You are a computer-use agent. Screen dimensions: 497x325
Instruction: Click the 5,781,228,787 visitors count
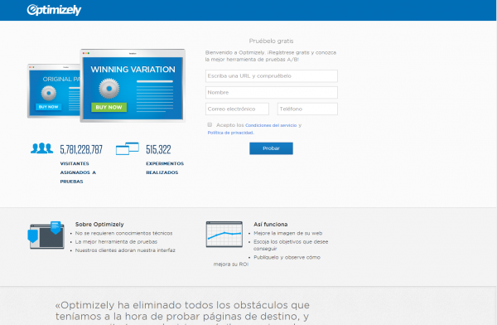pyautogui.click(x=81, y=149)
